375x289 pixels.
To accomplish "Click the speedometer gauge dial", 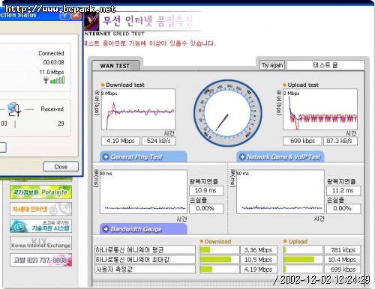I will tap(228, 113).
